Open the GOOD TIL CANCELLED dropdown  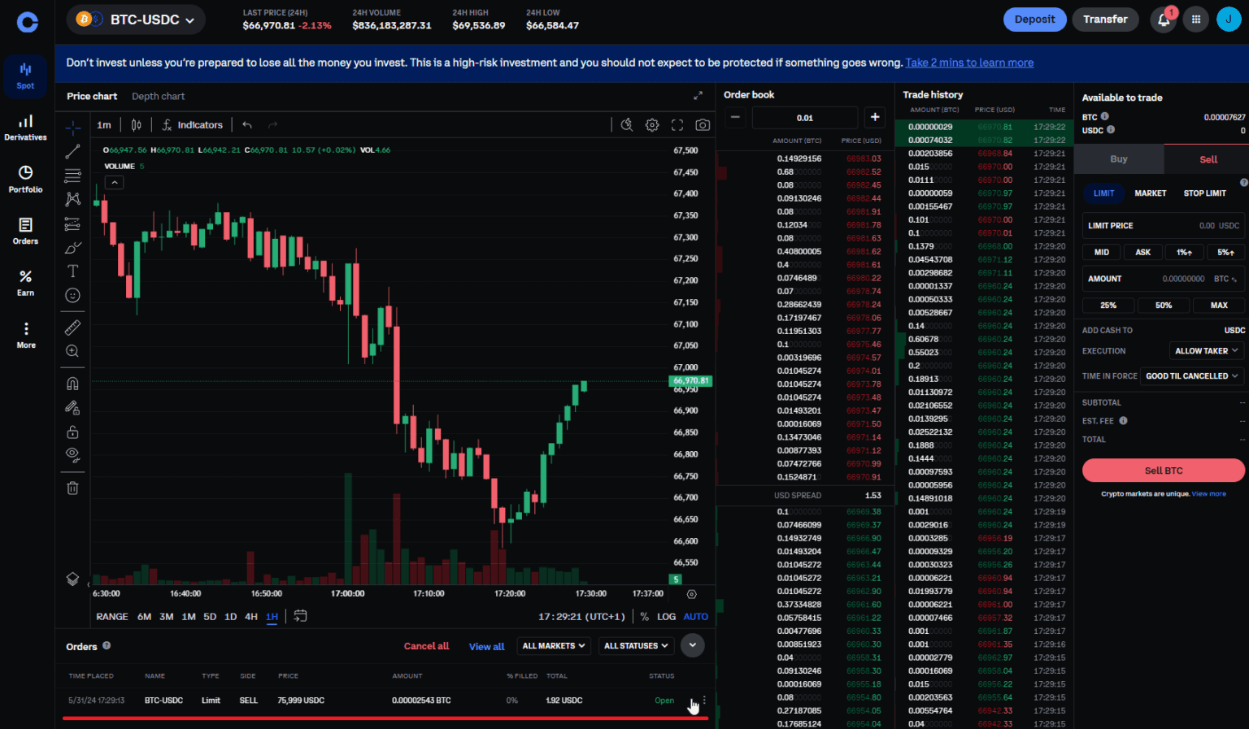(1192, 376)
